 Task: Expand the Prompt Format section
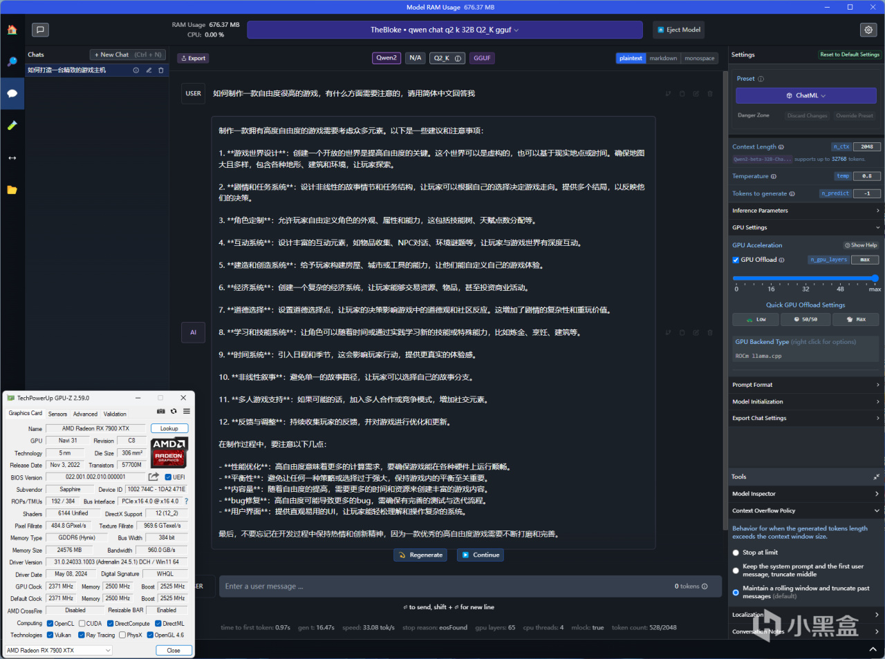tap(806, 385)
